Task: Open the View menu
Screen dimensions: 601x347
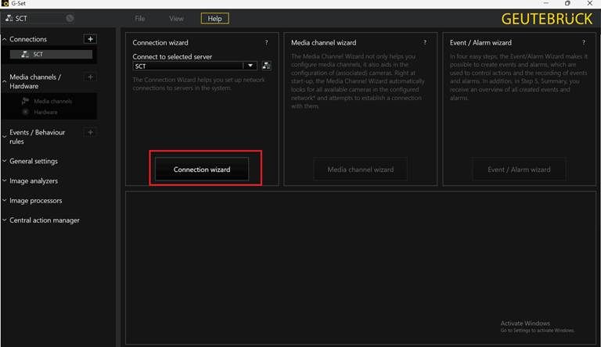Action: pyautogui.click(x=176, y=19)
